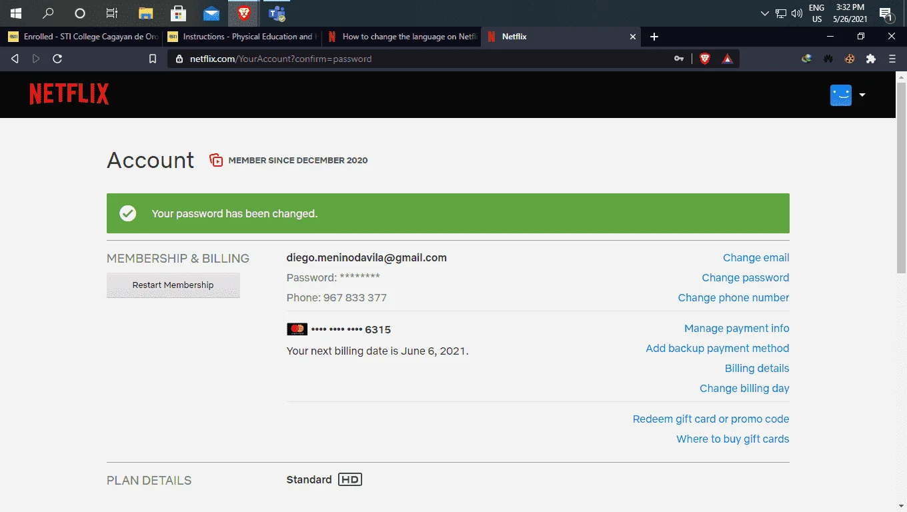Click the member since badge icon

click(216, 160)
